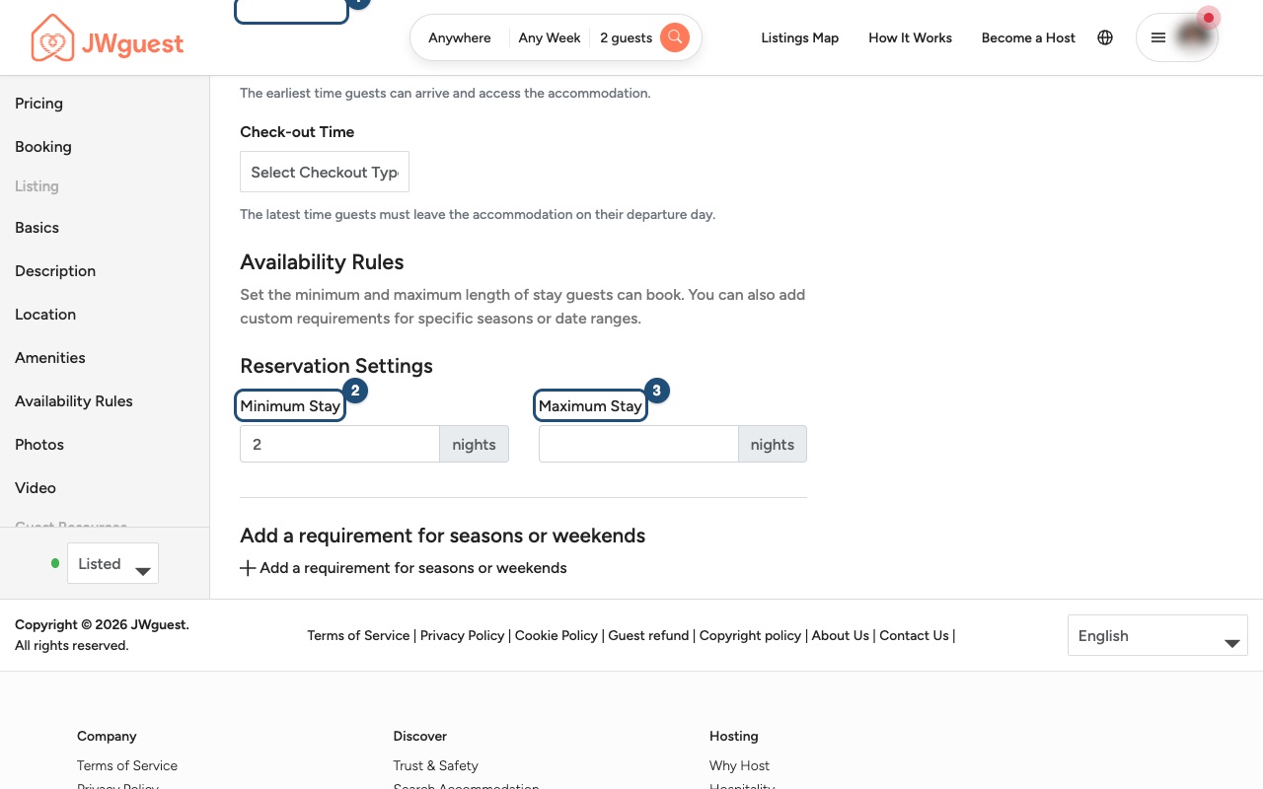
Task: Click Terms of Service under Company
Action: point(127,765)
